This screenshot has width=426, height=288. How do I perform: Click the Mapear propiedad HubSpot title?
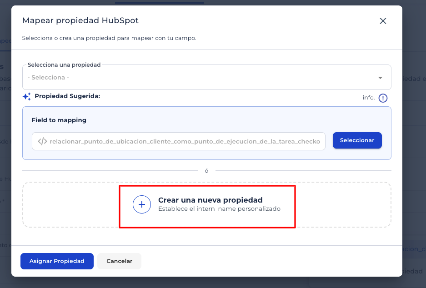[80, 20]
